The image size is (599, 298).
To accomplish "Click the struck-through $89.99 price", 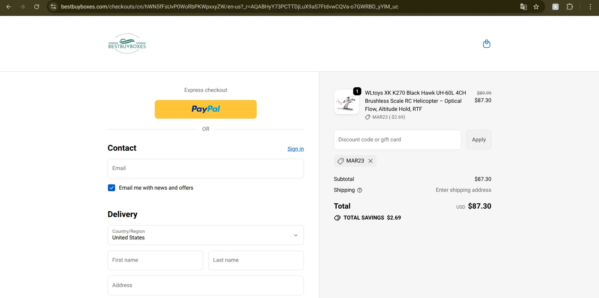I will (484, 93).
